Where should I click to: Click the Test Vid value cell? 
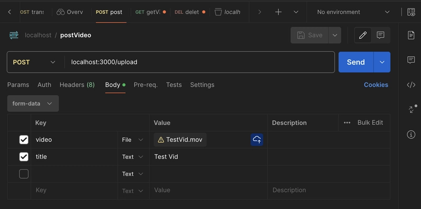pyautogui.click(x=208, y=156)
